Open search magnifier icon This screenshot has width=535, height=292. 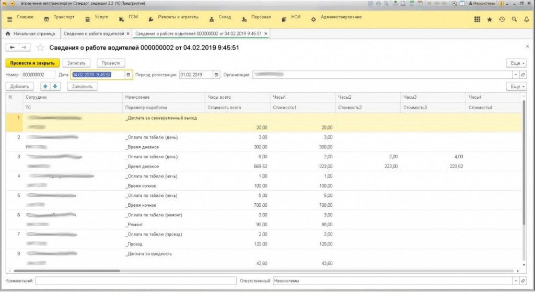pyautogui.click(x=514, y=19)
